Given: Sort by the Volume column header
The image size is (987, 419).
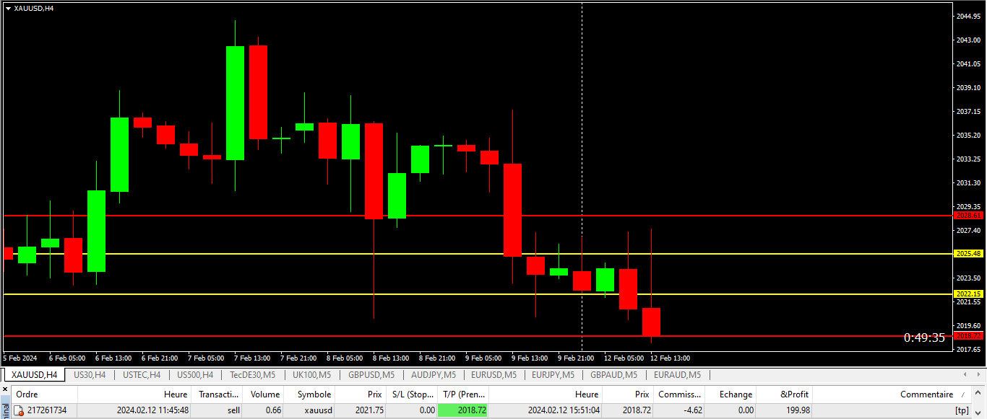Looking at the screenshot, I should tap(263, 394).
